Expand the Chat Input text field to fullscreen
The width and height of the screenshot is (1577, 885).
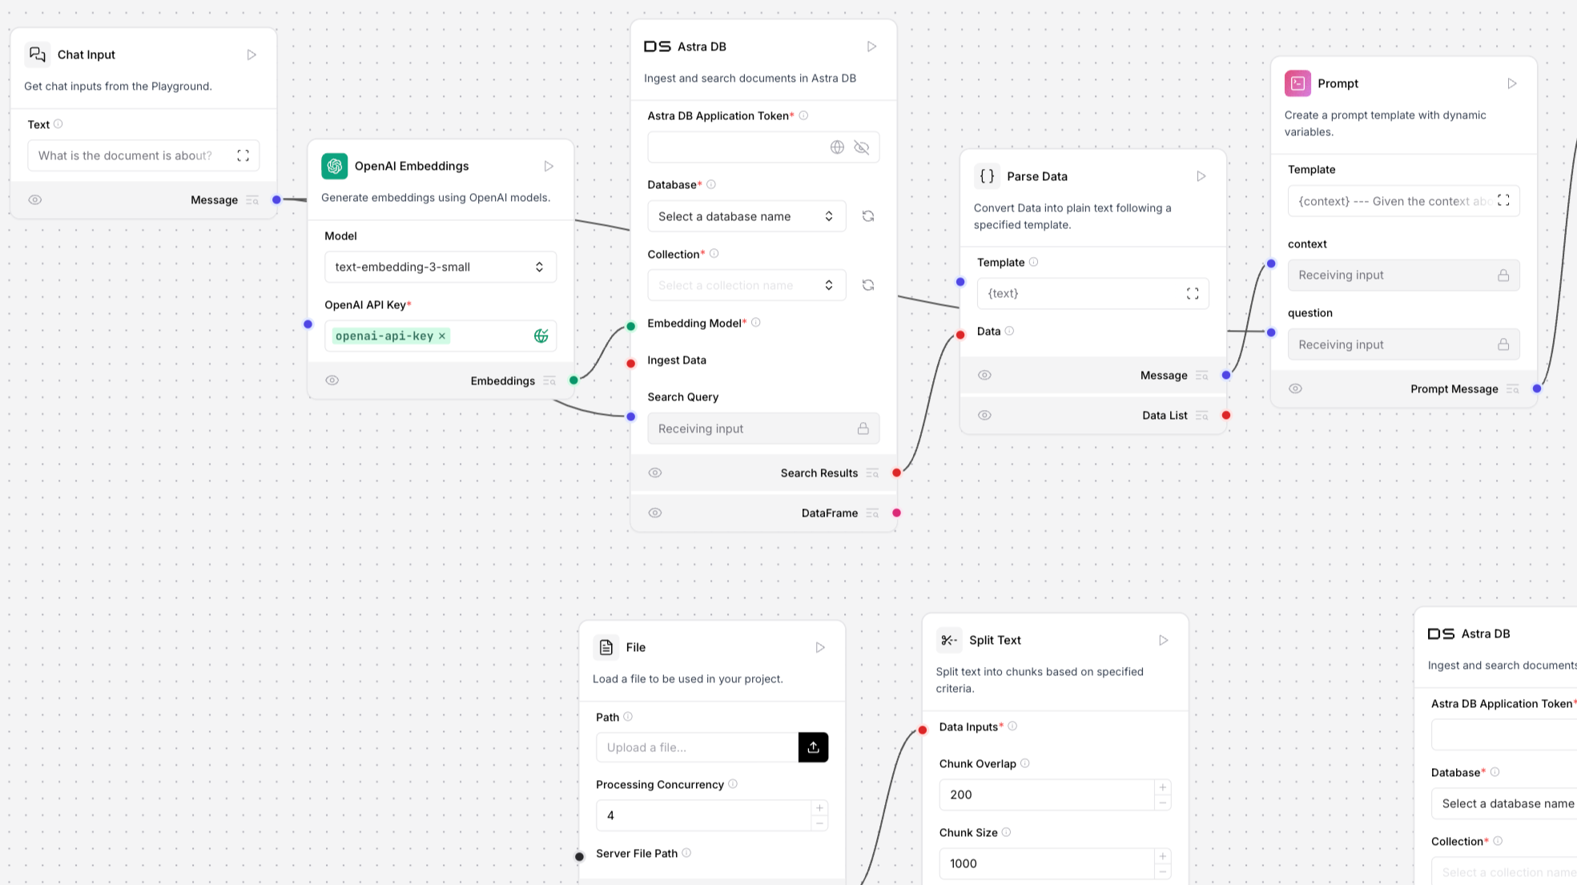(x=243, y=155)
